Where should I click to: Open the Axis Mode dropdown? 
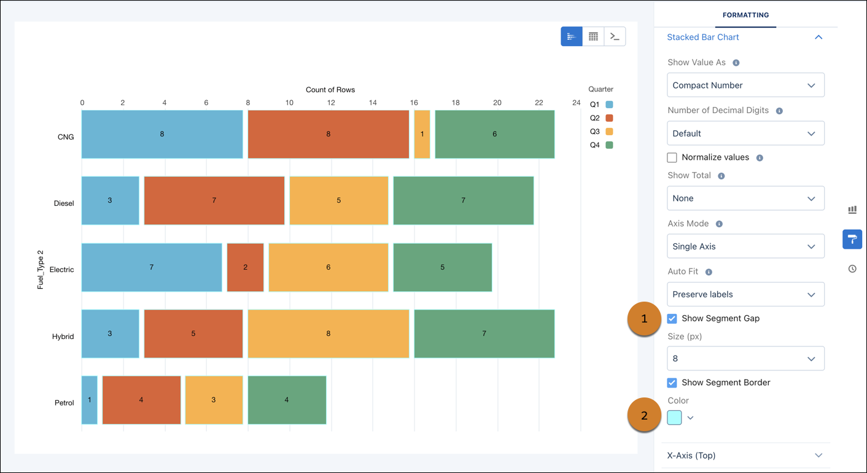[745, 246]
